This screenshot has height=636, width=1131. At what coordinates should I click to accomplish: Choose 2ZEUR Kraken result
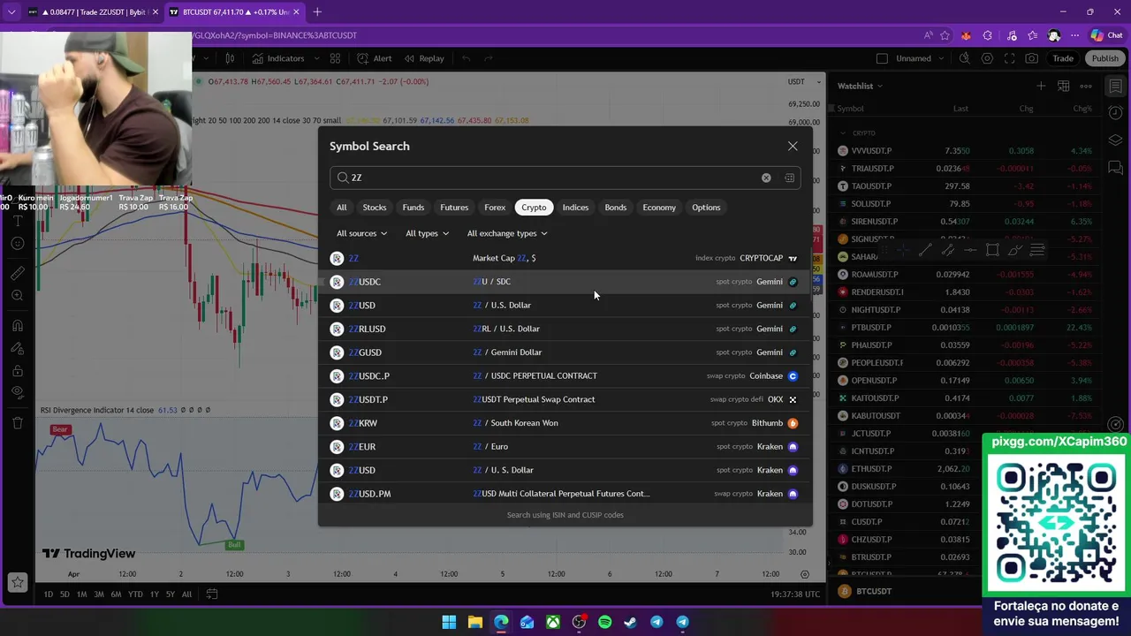pyautogui.click(x=565, y=446)
